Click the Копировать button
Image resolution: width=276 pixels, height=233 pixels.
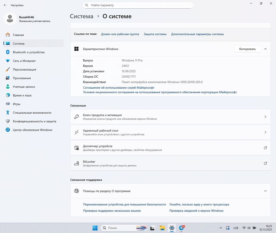point(247,49)
